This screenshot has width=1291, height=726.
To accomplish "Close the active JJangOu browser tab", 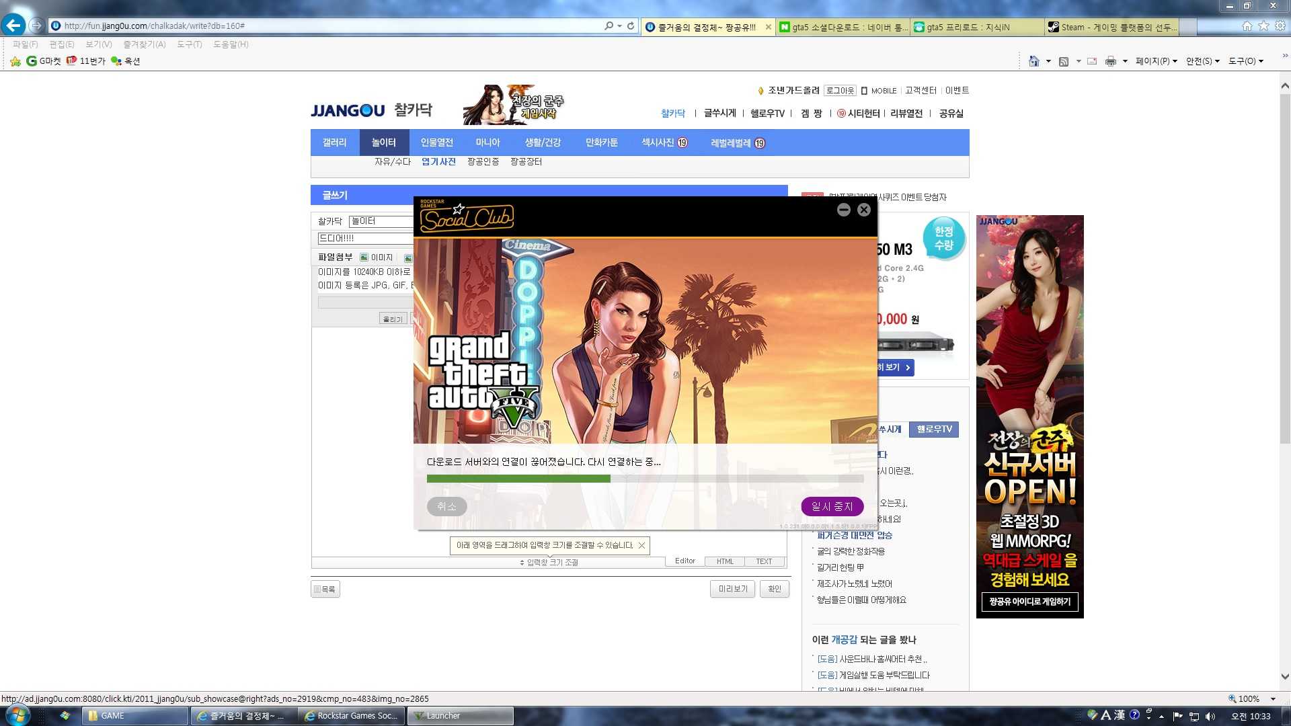I will click(x=768, y=27).
